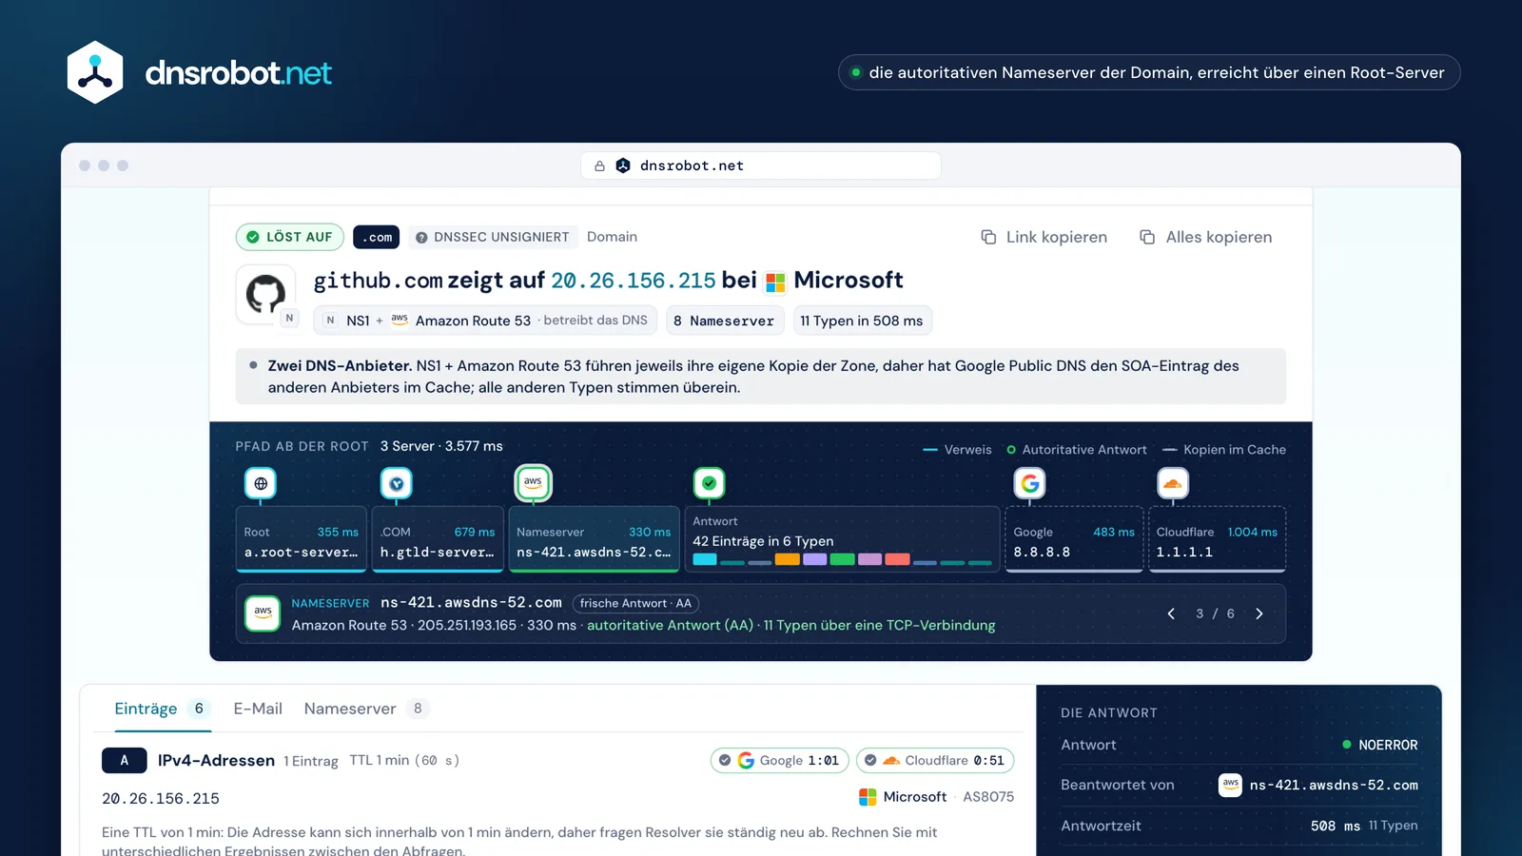Image resolution: width=1522 pixels, height=856 pixels.
Task: Click the copy icon beside Alles kopieren
Action: (x=1147, y=237)
